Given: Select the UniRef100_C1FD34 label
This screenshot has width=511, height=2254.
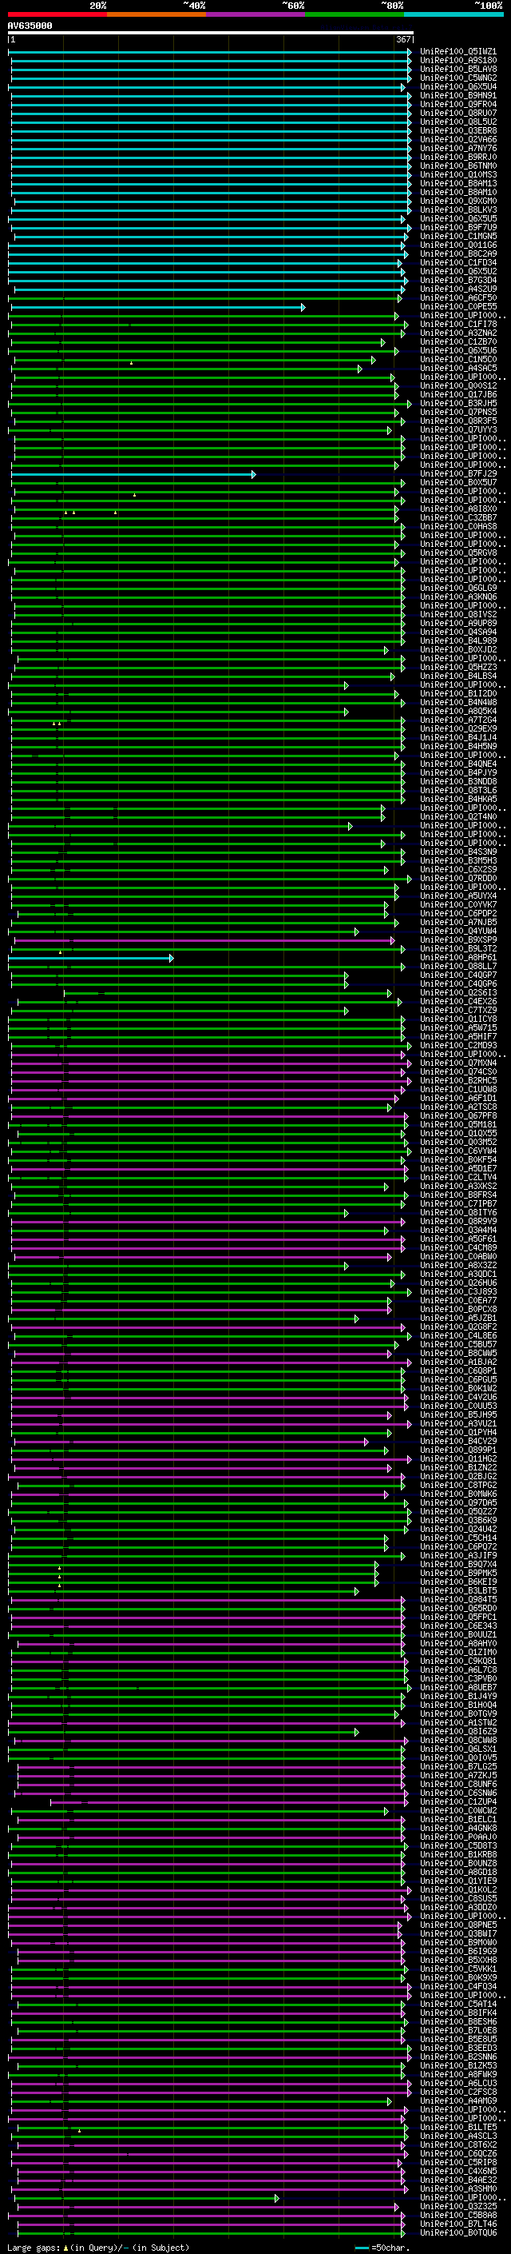Looking at the screenshot, I should [x=458, y=262].
